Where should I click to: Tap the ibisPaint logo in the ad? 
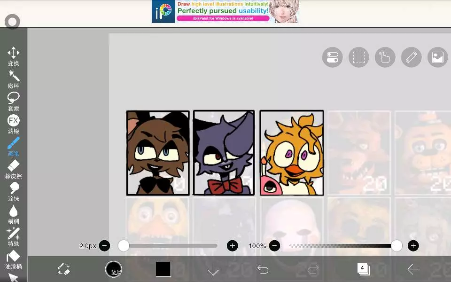pos(163,11)
